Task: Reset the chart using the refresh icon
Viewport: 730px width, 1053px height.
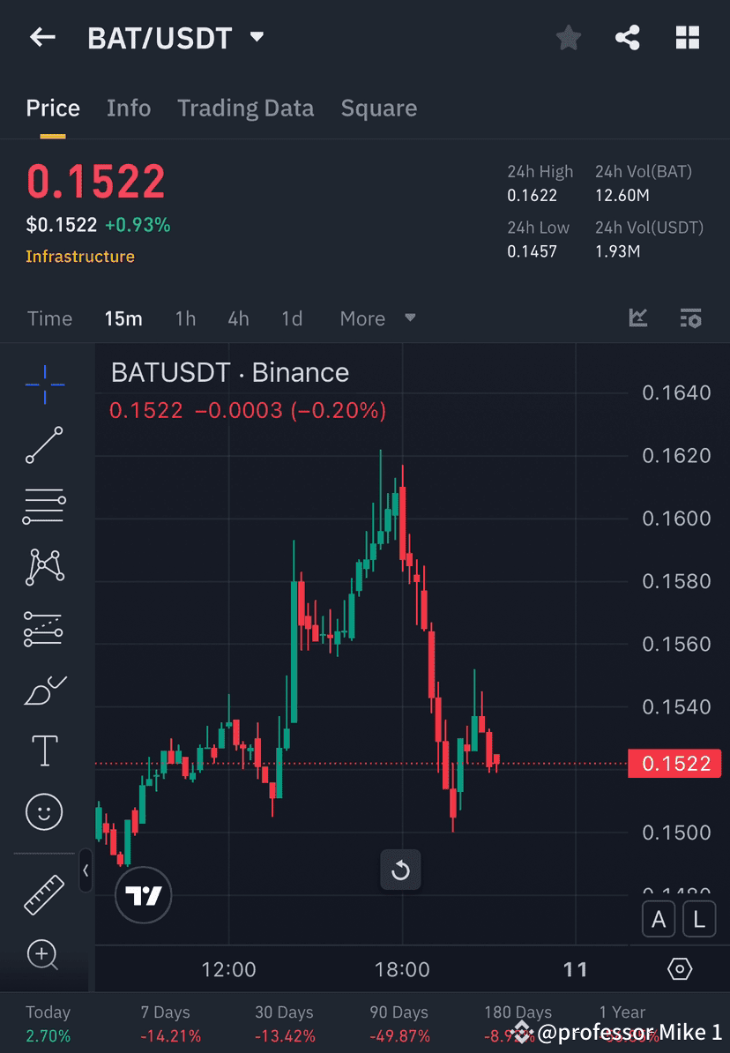Action: click(400, 870)
